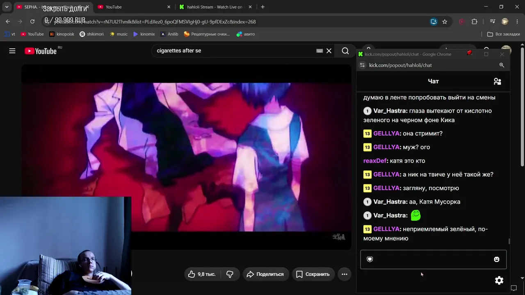Screen dimensions: 525x295
Task: Click the Поделиться share button
Action: tap(265, 274)
